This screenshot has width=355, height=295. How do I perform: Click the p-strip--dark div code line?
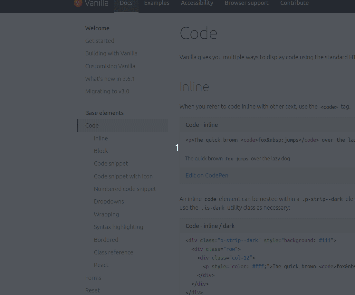[x=261, y=241]
